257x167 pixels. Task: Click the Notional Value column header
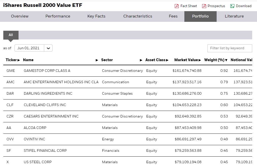click(x=241, y=60)
